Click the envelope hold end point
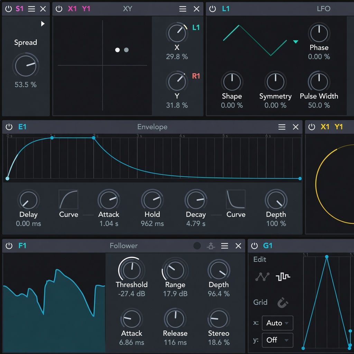This screenshot has height=354, width=354. (x=94, y=138)
